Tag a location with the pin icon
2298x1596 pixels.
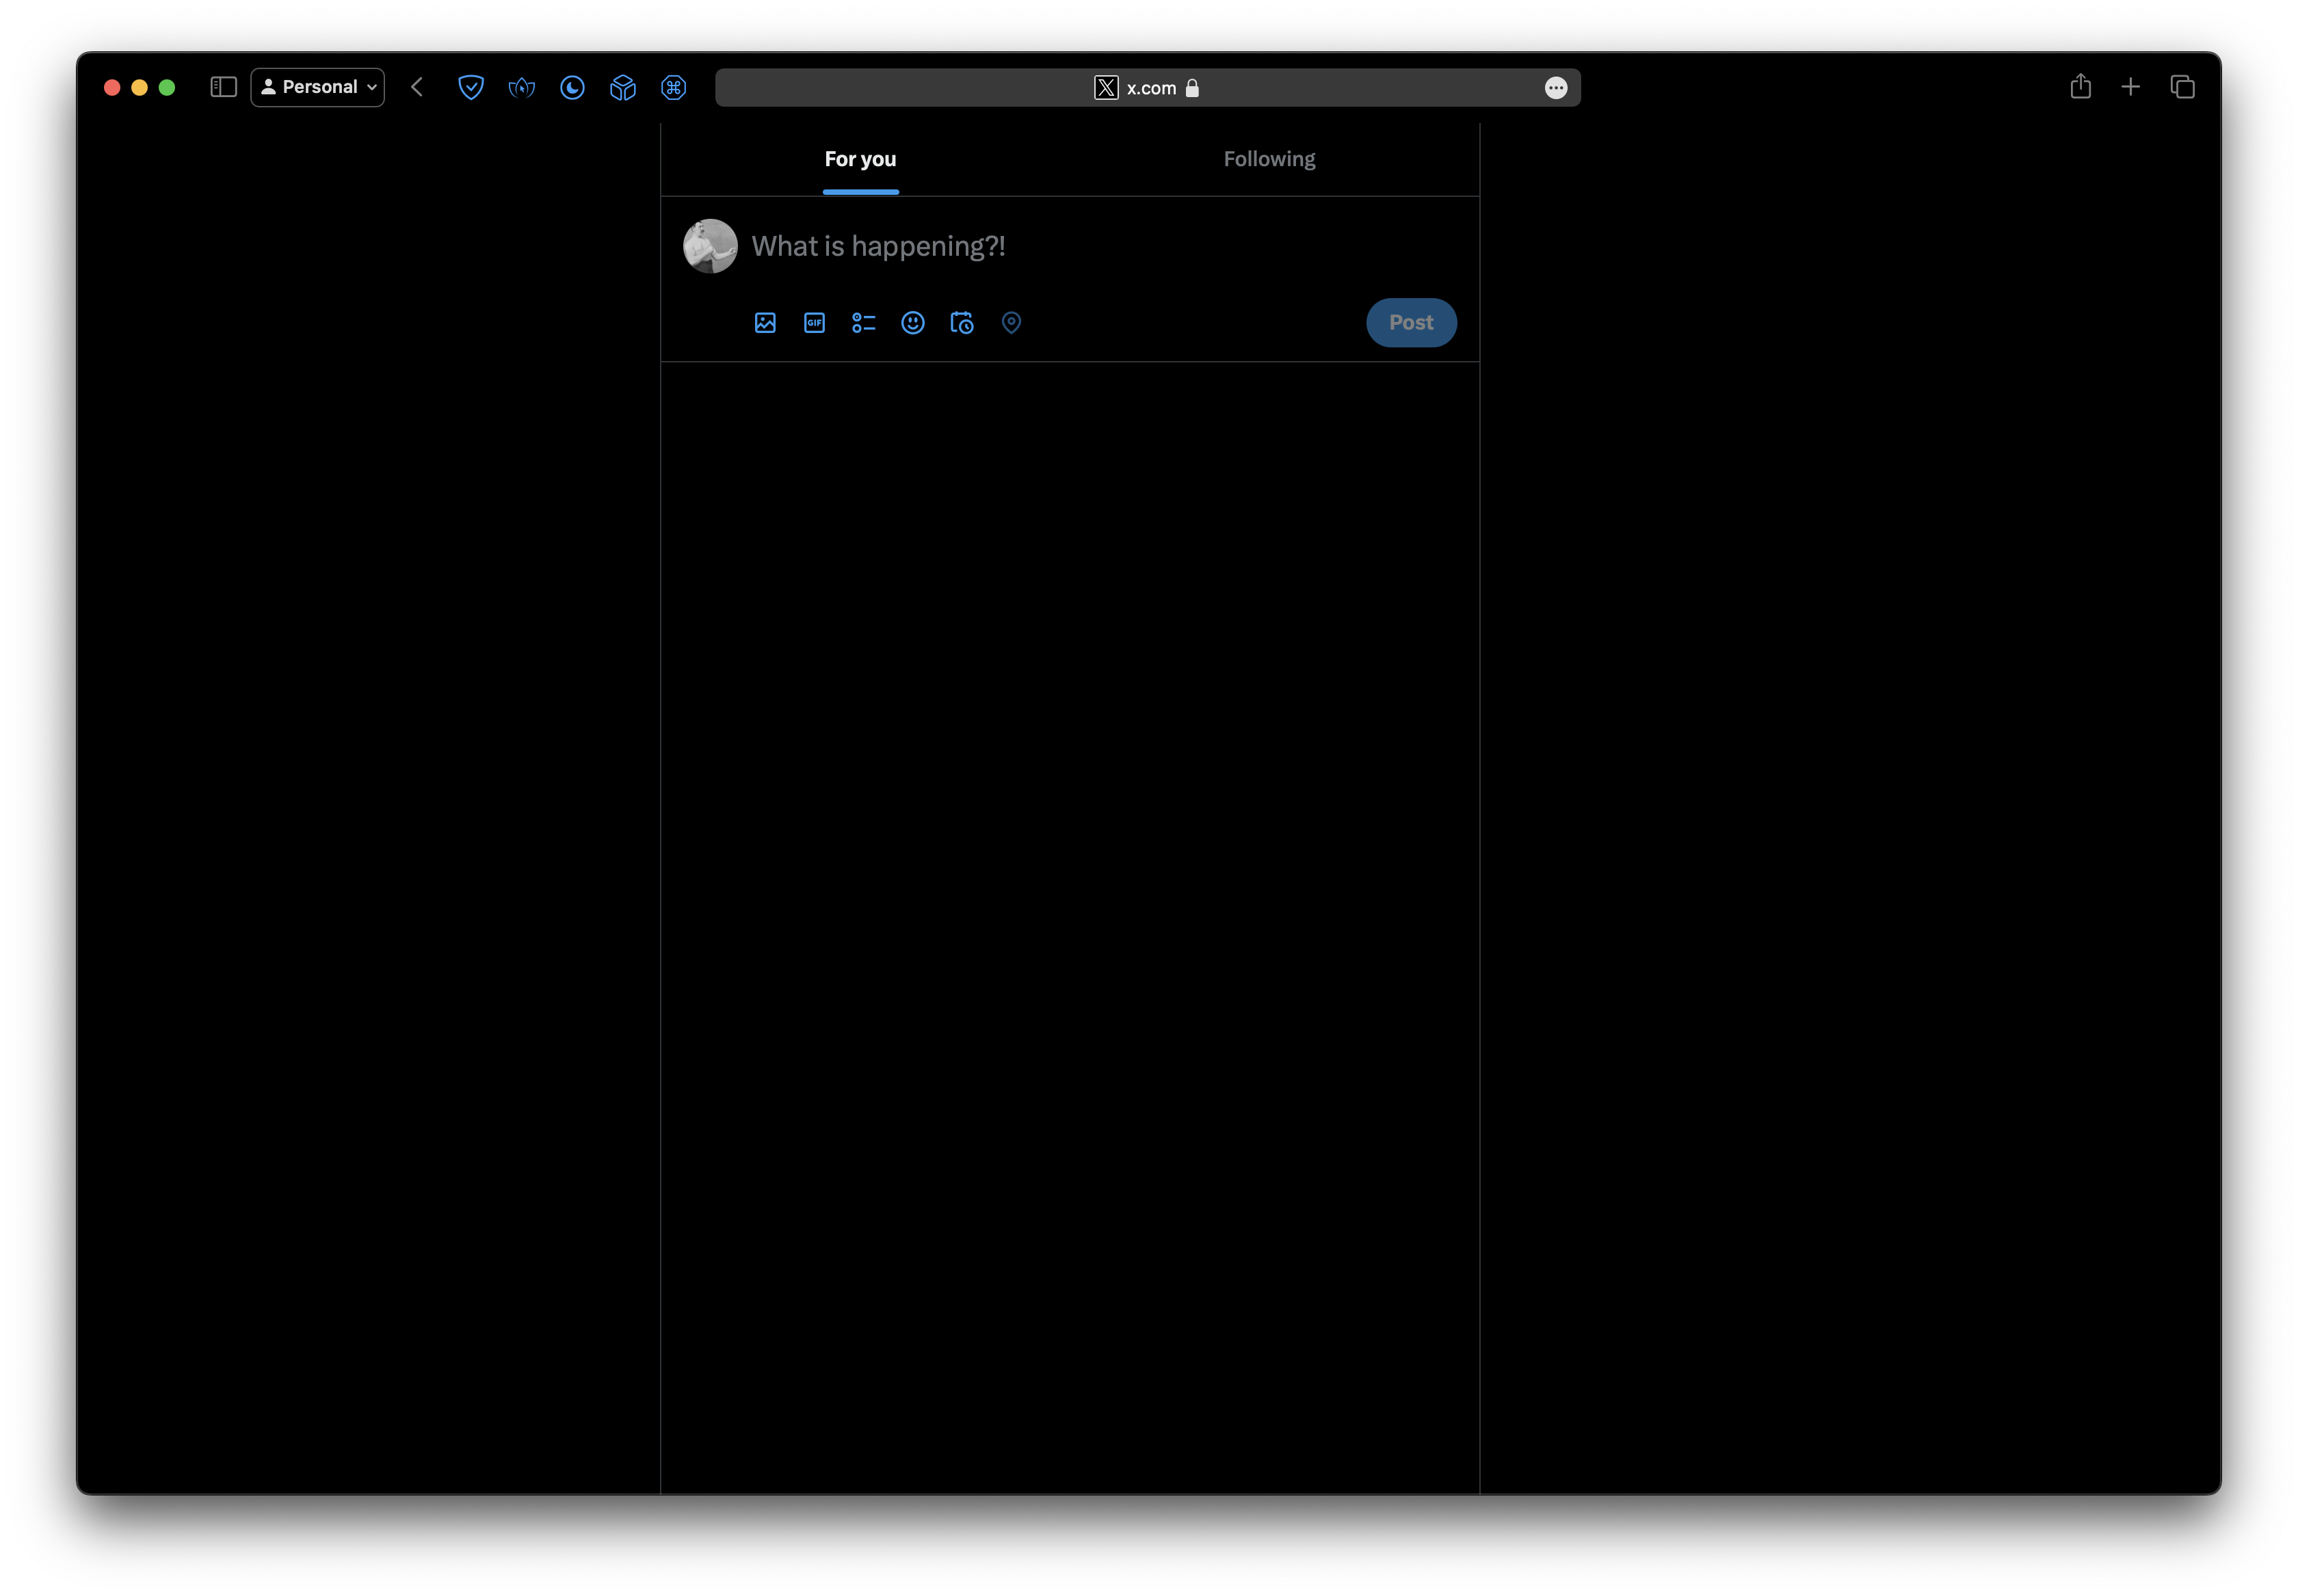(x=1011, y=322)
